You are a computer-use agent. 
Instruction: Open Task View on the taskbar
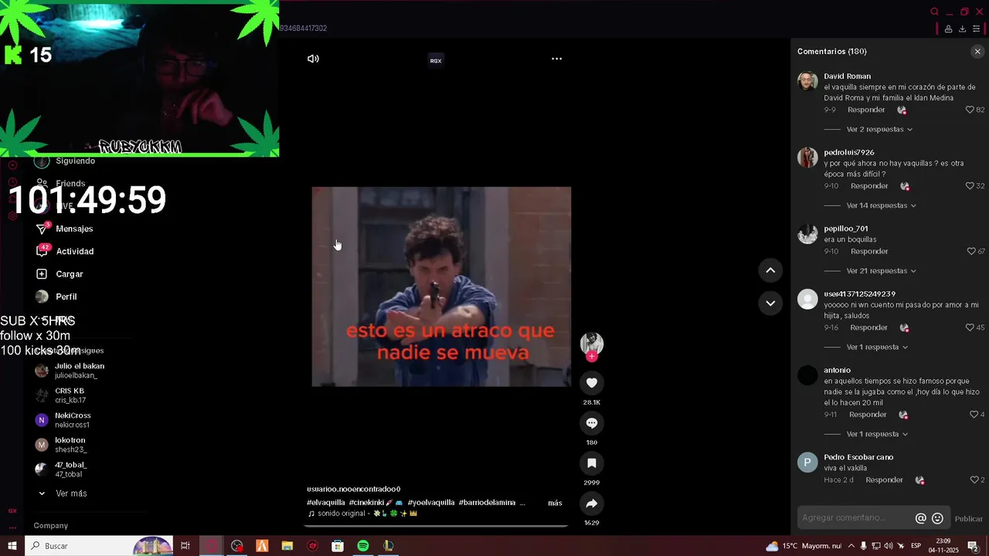click(185, 546)
